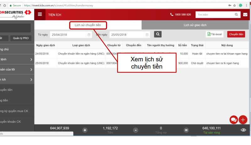Click the 1800 588 826 hotline number
251x145 pixels.
(x=183, y=14)
